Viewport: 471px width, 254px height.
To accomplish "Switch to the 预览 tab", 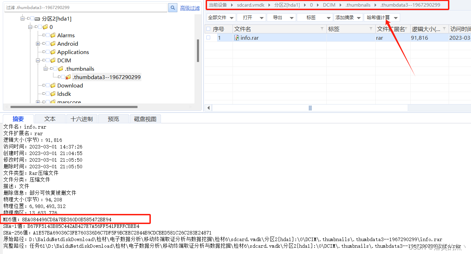I will 113,119.
